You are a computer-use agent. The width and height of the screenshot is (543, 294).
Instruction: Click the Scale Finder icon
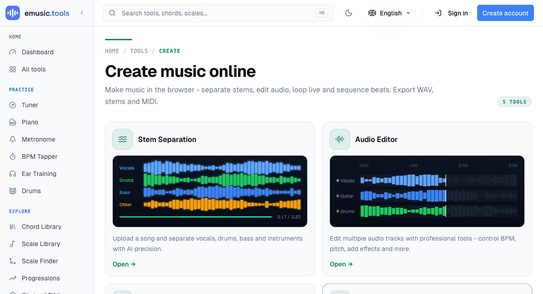tap(13, 261)
